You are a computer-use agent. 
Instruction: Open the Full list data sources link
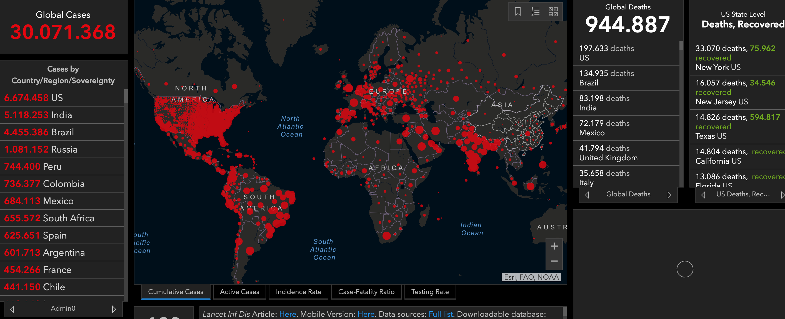pyautogui.click(x=440, y=314)
